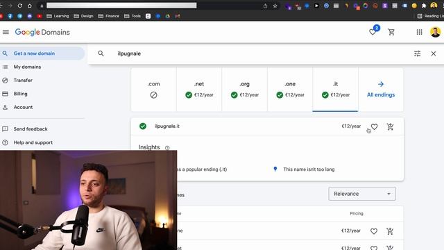Go to Get a new domain
This screenshot has height=250, width=444.
coord(42,53)
